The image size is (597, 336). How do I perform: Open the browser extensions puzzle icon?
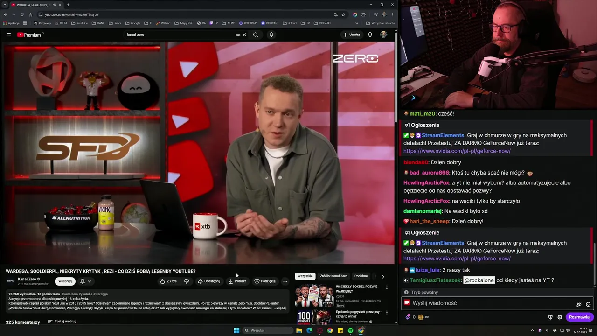(363, 14)
